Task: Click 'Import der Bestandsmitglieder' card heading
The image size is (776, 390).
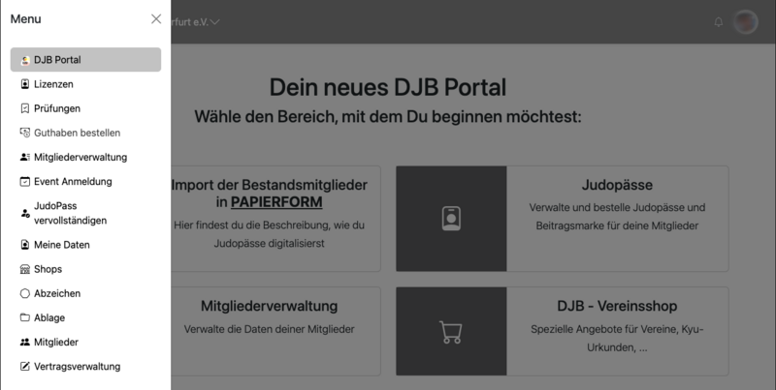Action: click(270, 185)
